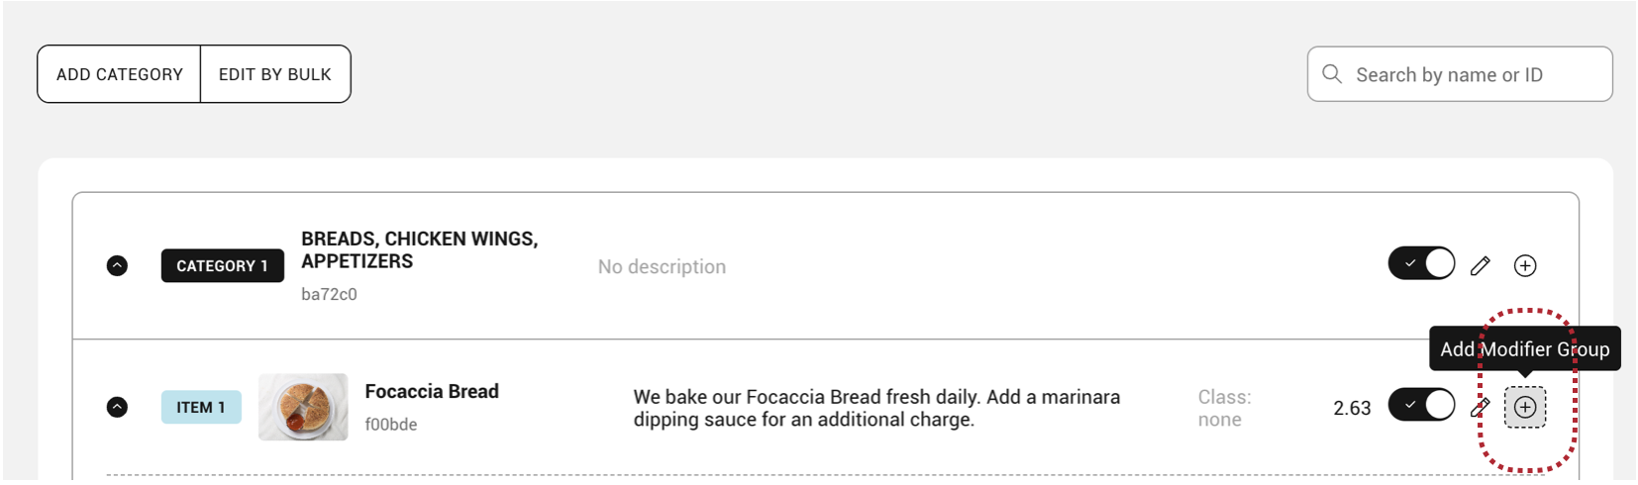Disable the Breads, Chicken Wings category toggle
This screenshot has height=485, width=1638.
pyautogui.click(x=1421, y=264)
